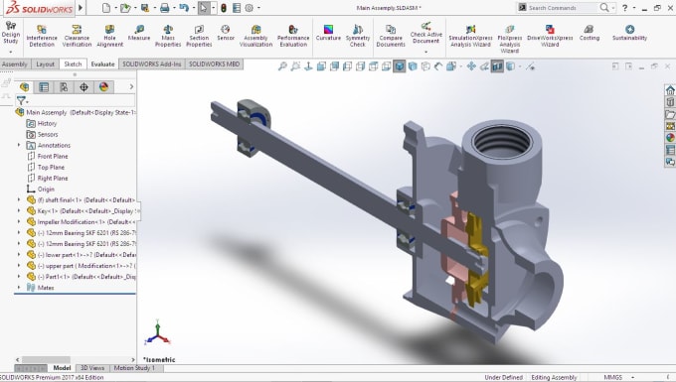This screenshot has width=676, height=382.
Task: Expand the manager pane tabs chevron
Action: pos(131,87)
